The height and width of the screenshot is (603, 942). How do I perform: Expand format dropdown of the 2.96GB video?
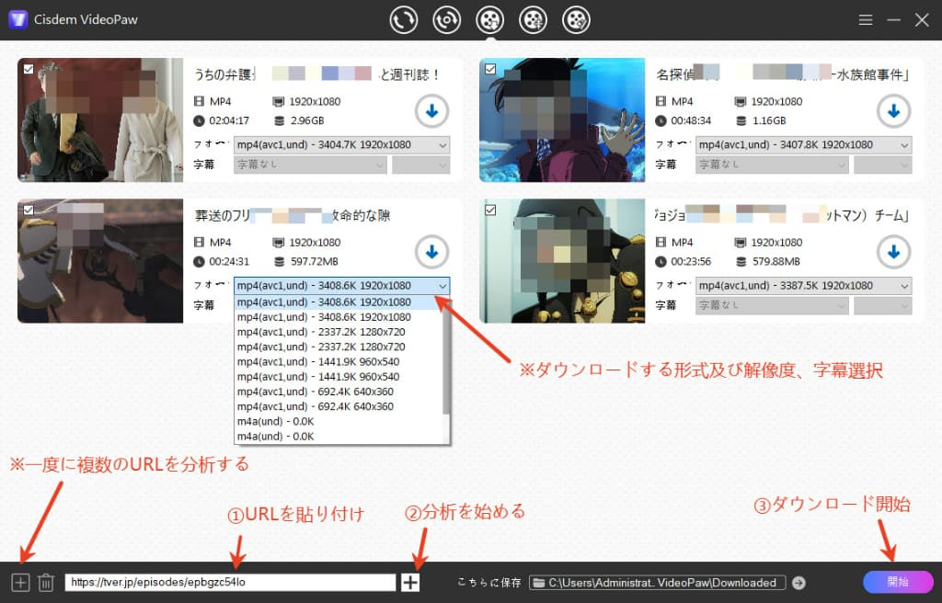pyautogui.click(x=341, y=145)
